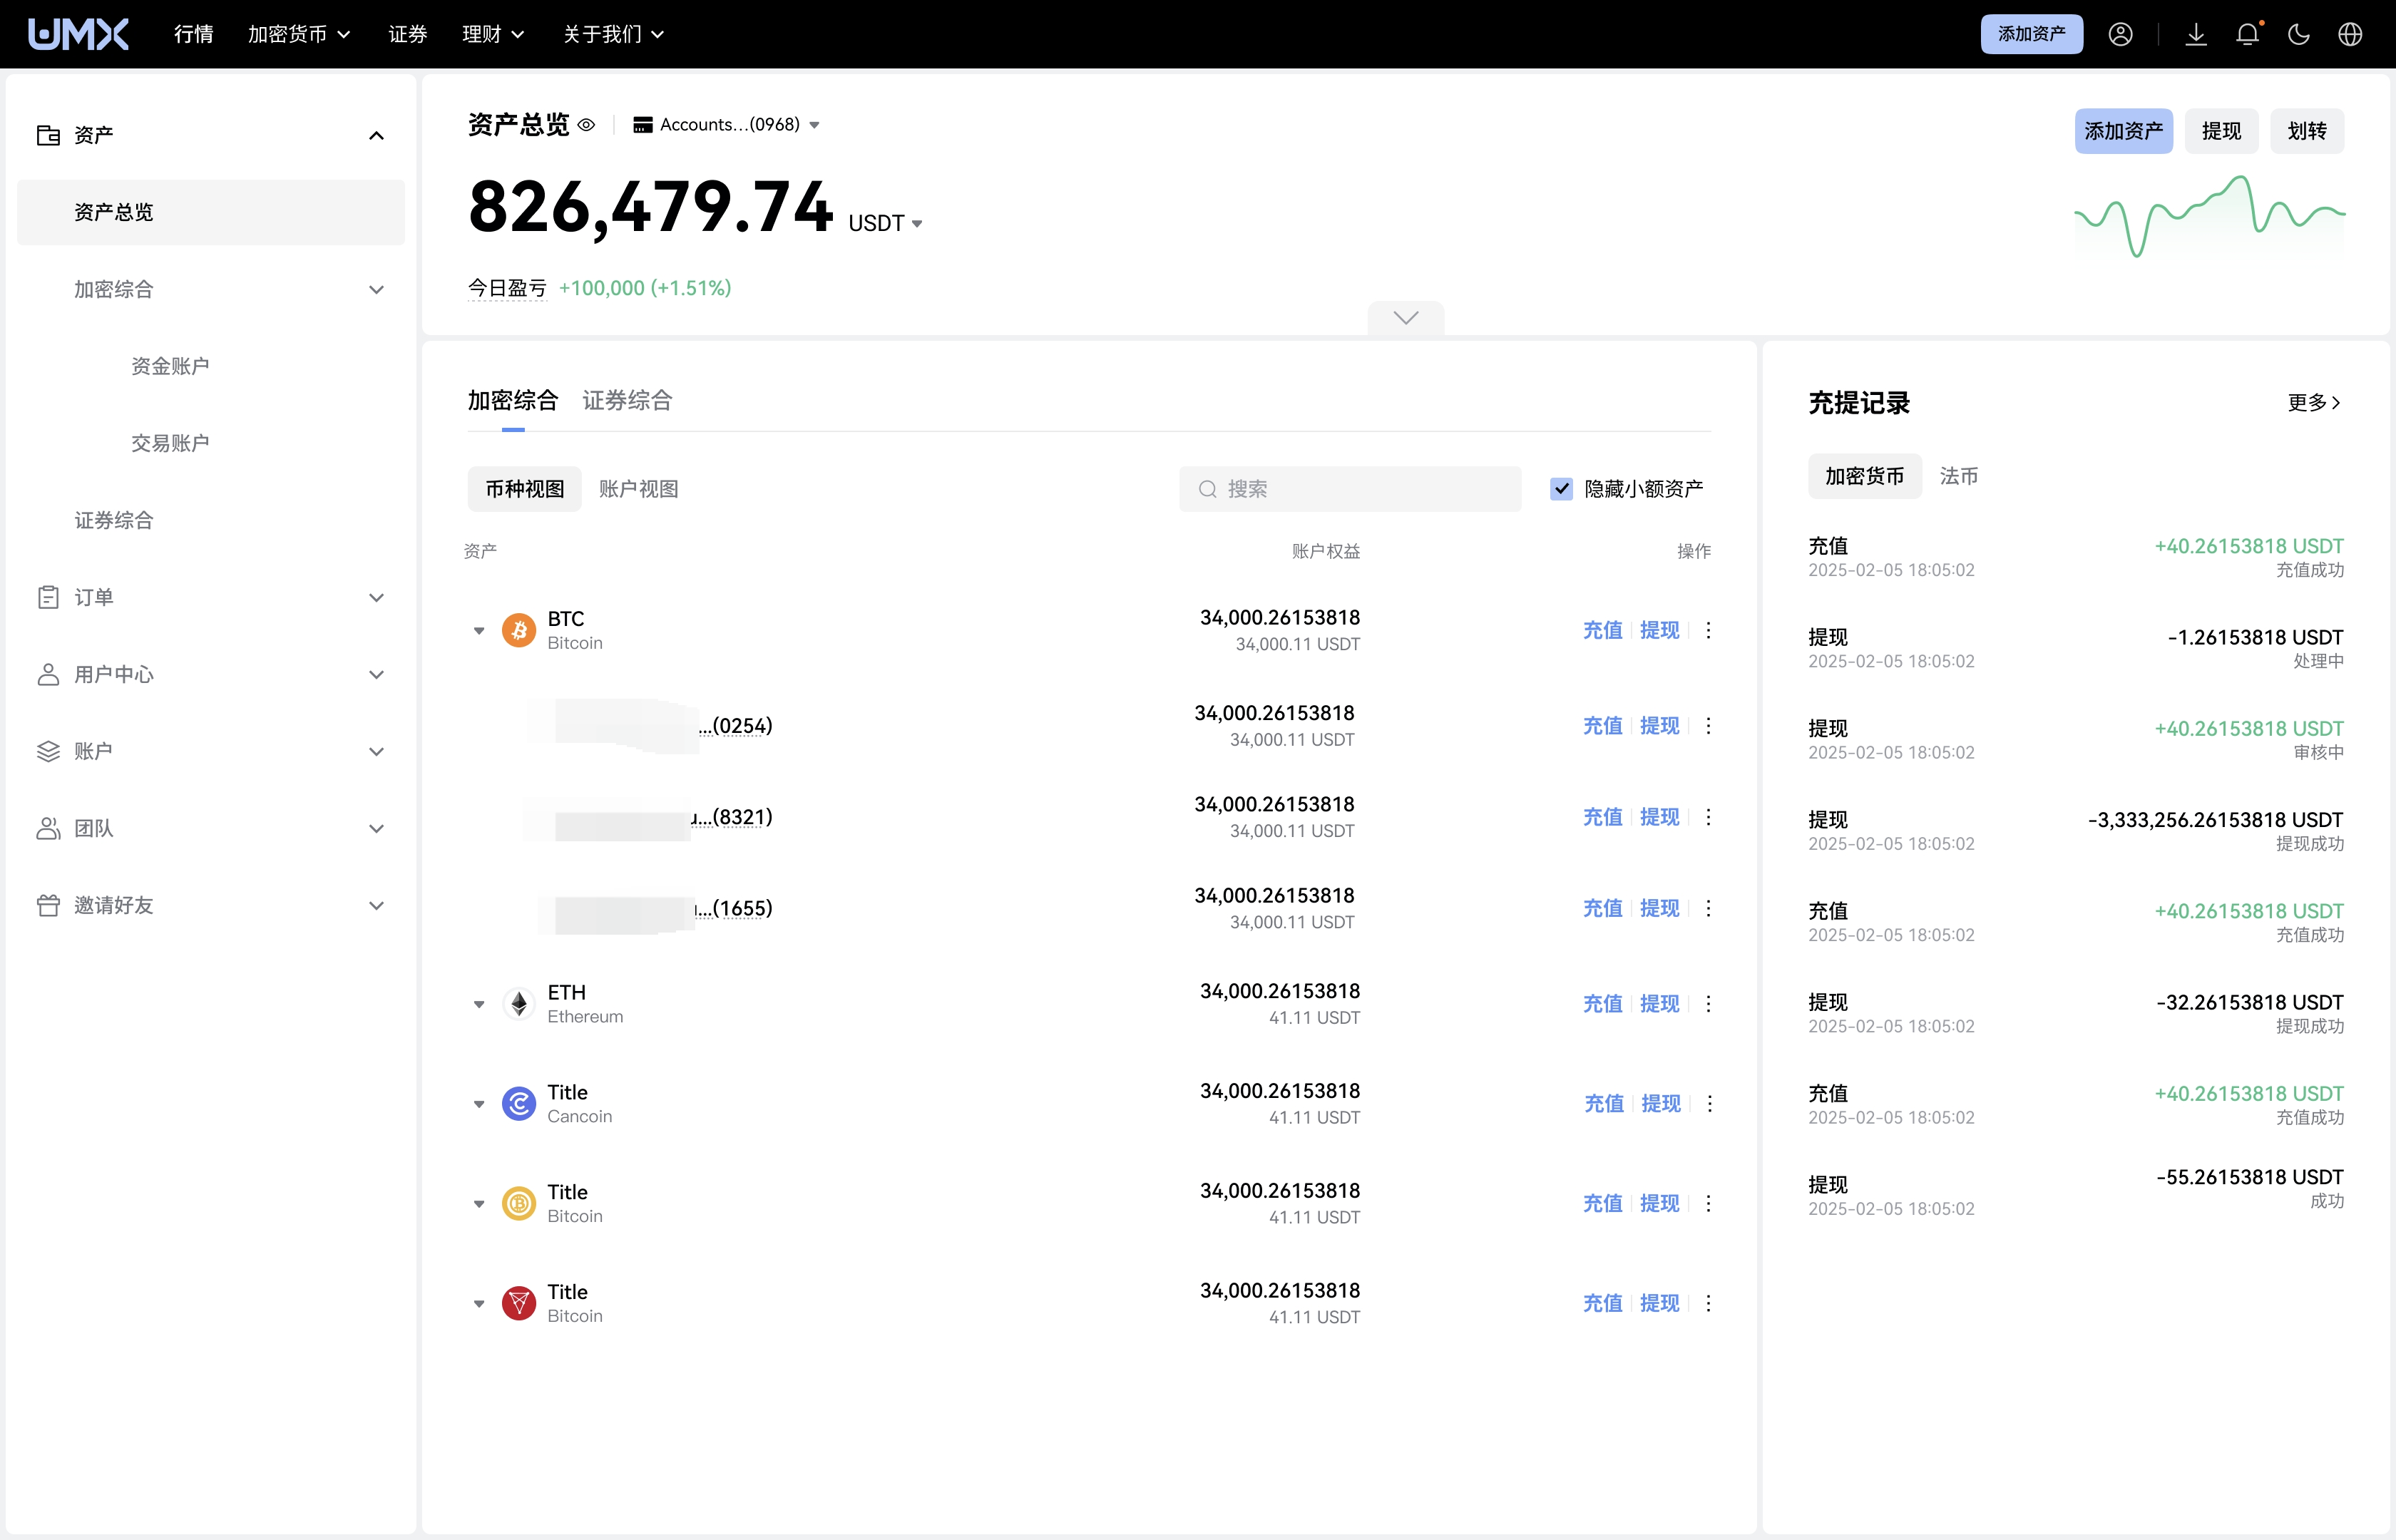Go to 行情 in the header
Image resolution: width=2396 pixels, height=1540 pixels.
point(193,34)
